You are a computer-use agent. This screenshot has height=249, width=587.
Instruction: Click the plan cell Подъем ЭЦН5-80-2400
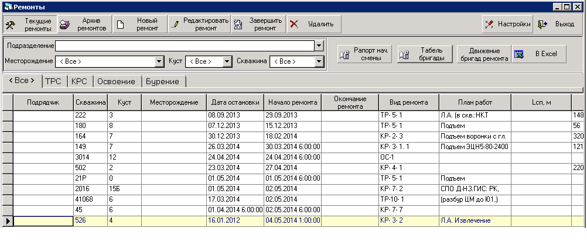[475, 147]
